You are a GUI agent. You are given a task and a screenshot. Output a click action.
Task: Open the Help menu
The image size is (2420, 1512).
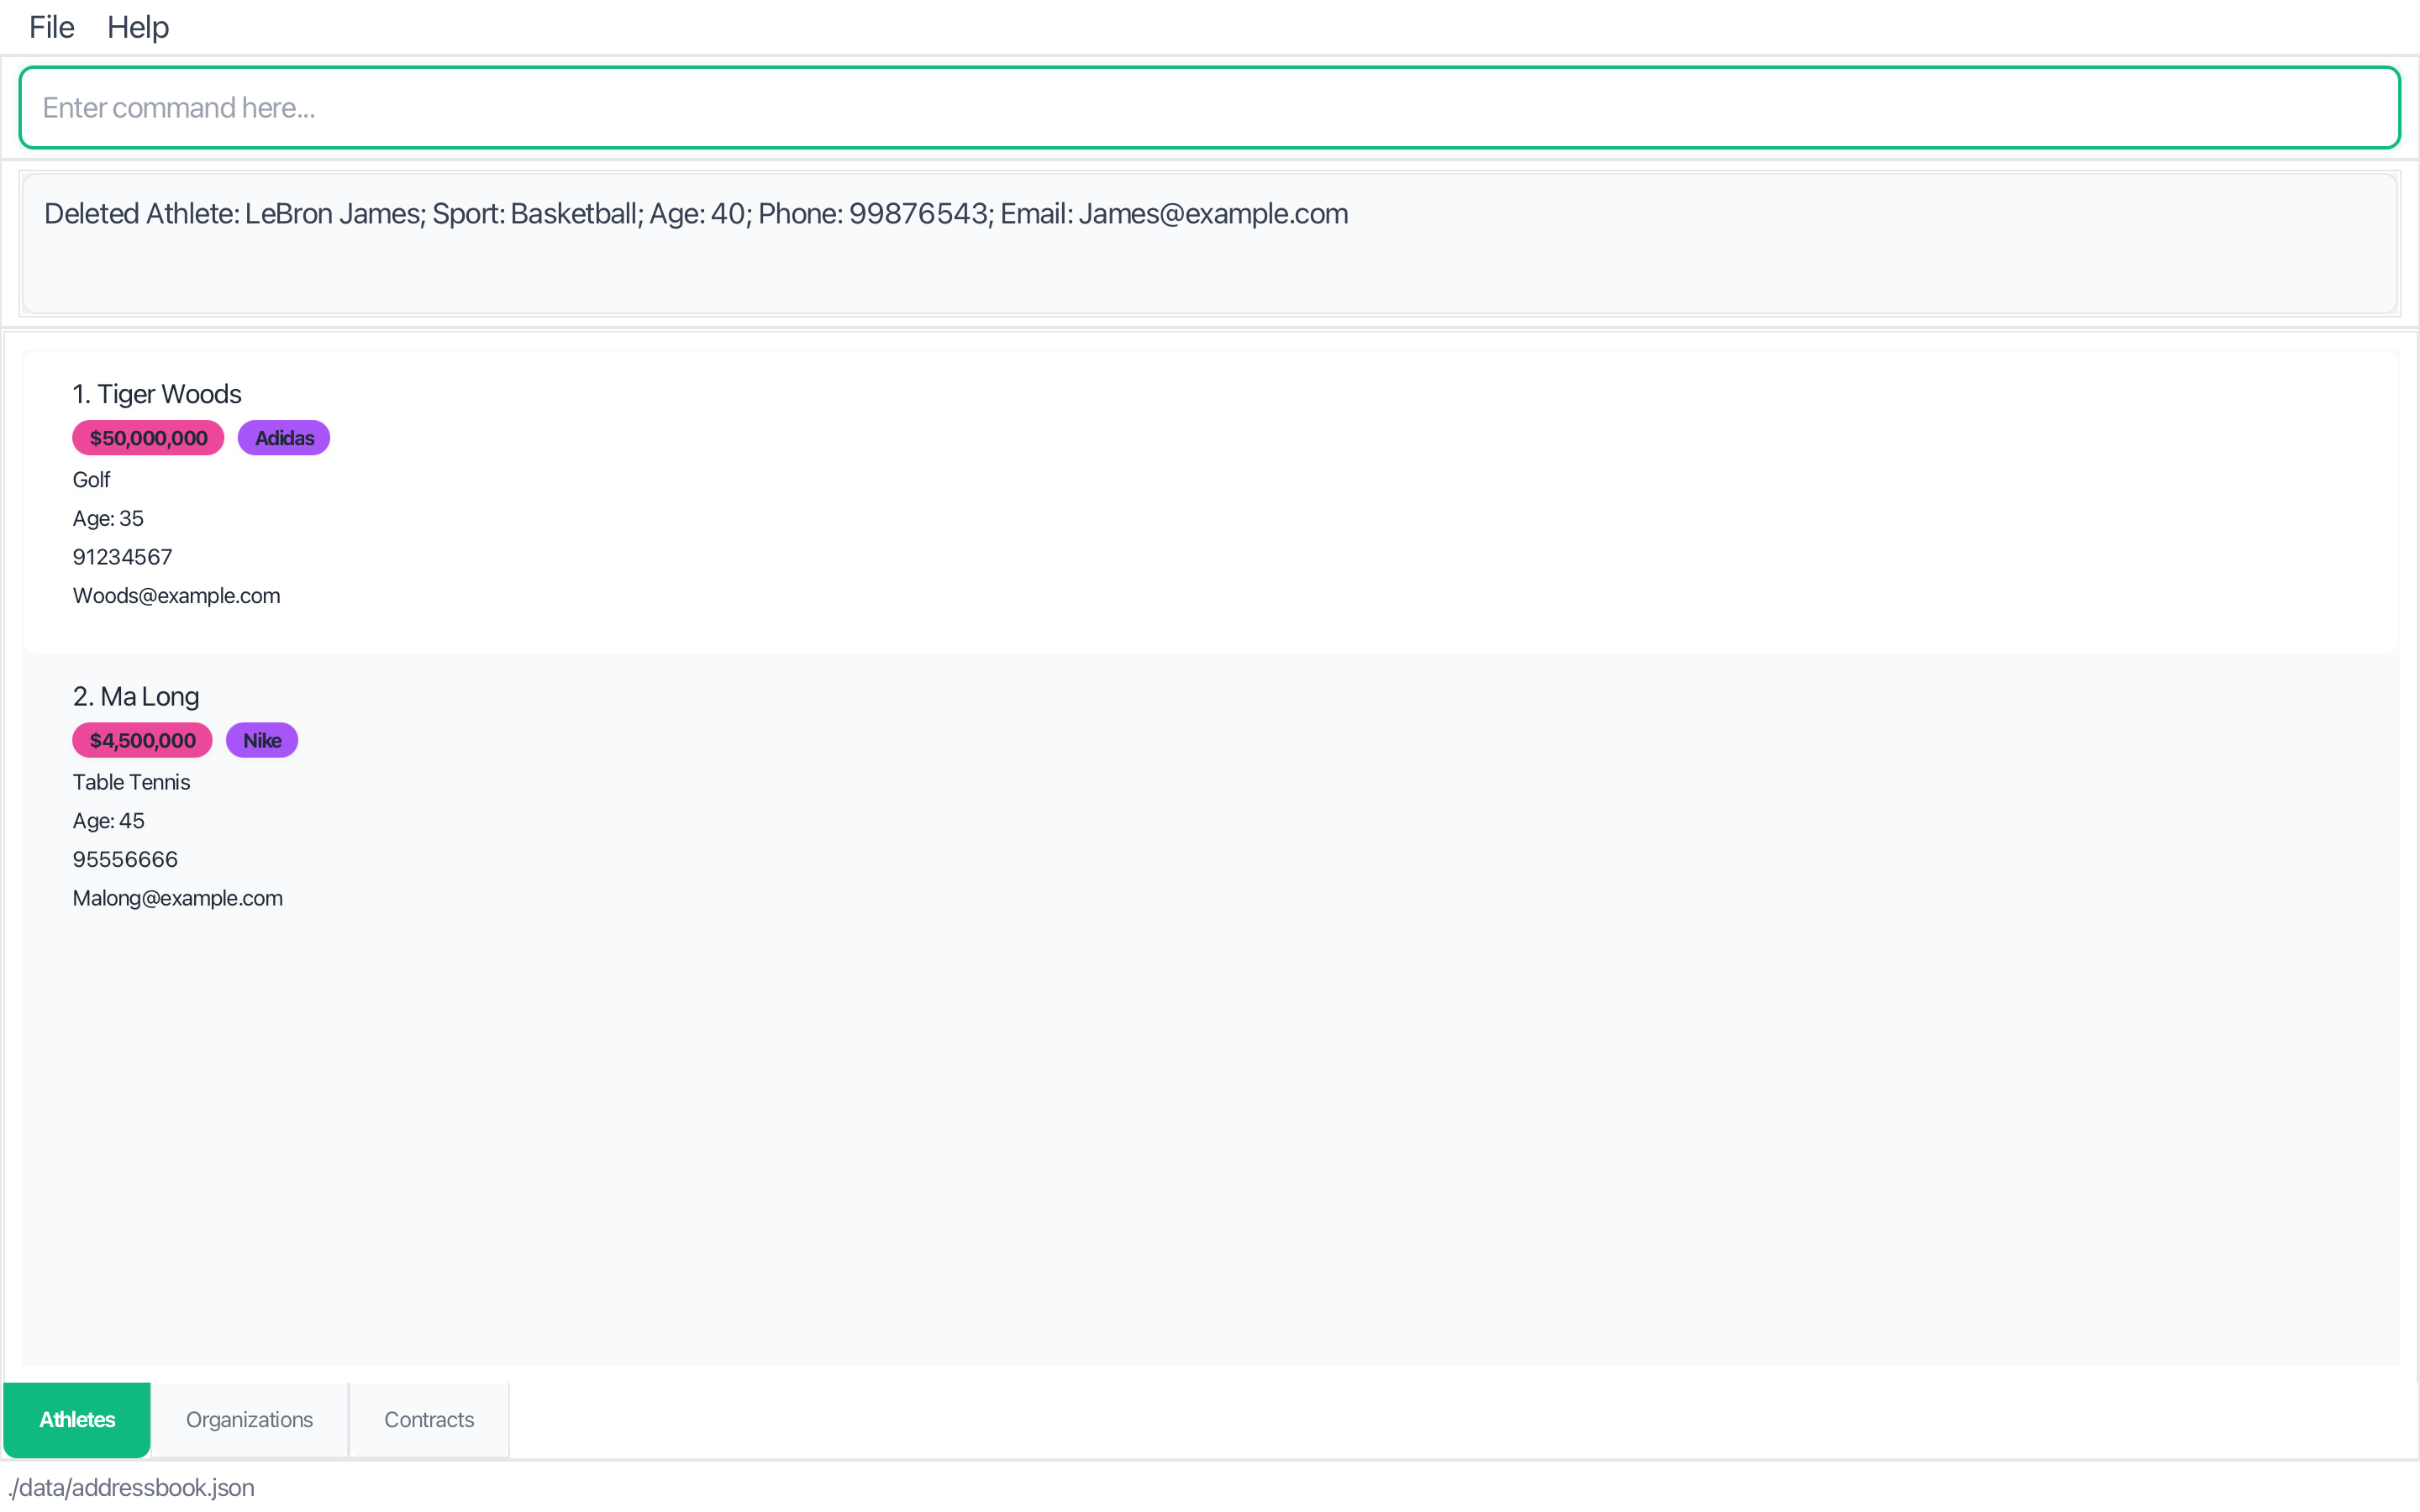tap(138, 27)
